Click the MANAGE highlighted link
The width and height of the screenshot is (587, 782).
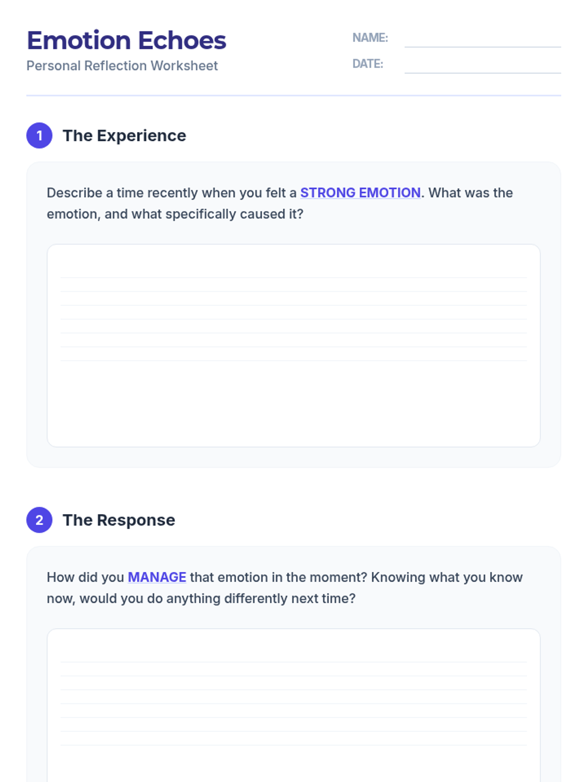point(157,577)
